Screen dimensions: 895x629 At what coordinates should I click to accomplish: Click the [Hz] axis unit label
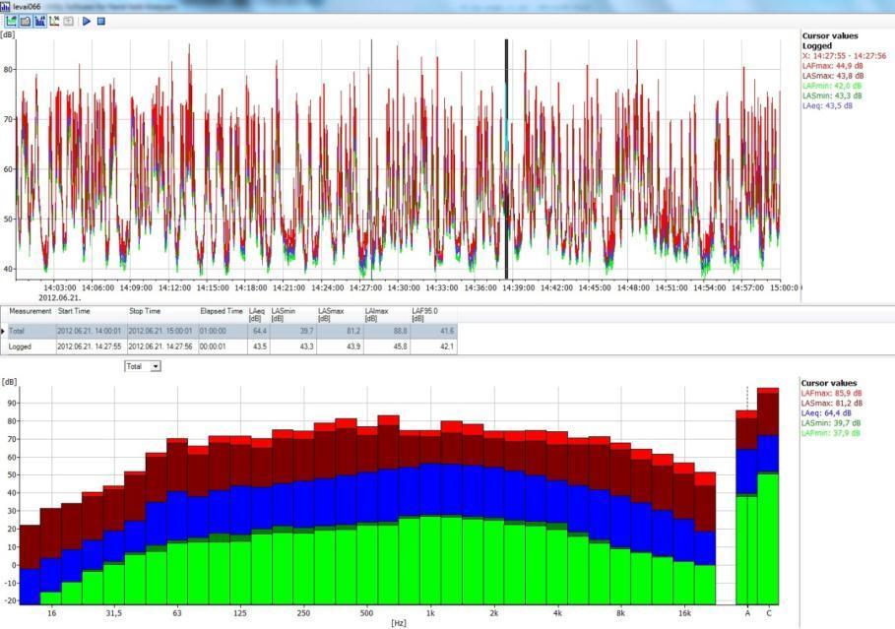(399, 623)
